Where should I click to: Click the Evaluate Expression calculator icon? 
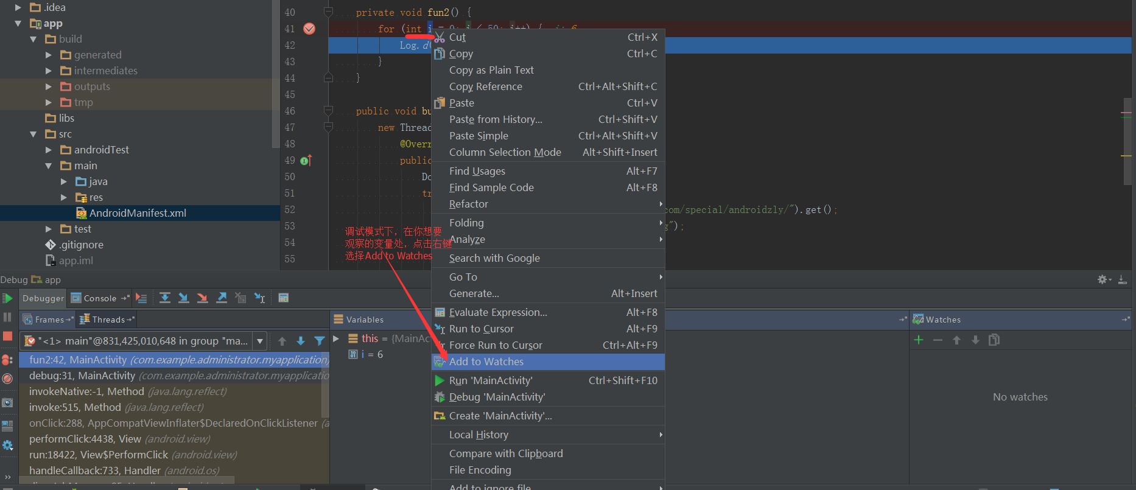coord(283,298)
